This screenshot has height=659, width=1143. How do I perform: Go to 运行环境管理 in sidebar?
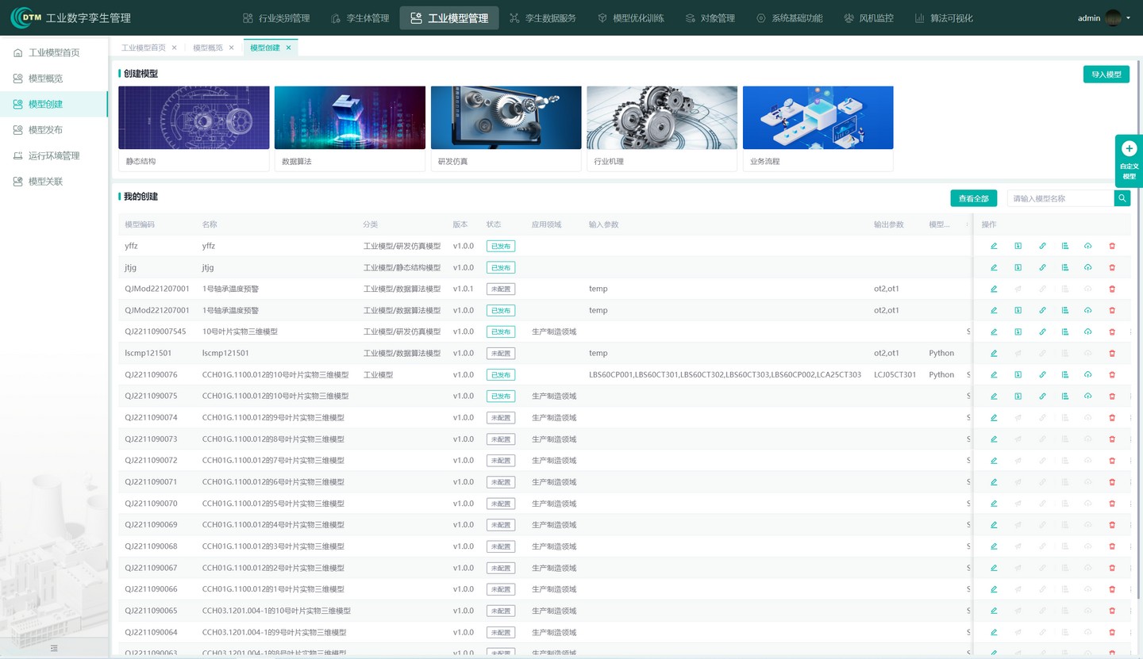[x=54, y=155]
